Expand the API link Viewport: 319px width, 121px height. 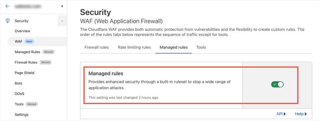pos(281,114)
